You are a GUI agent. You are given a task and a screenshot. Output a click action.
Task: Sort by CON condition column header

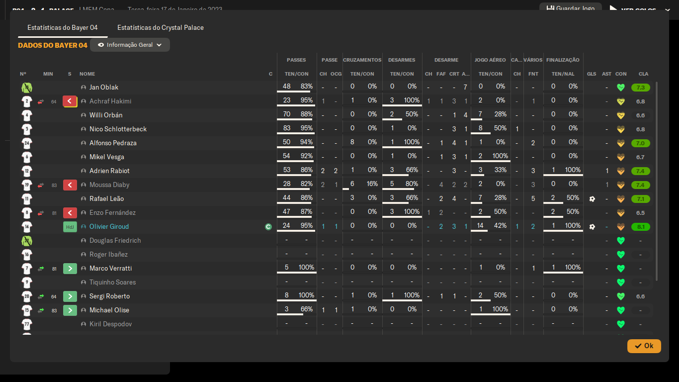point(621,74)
